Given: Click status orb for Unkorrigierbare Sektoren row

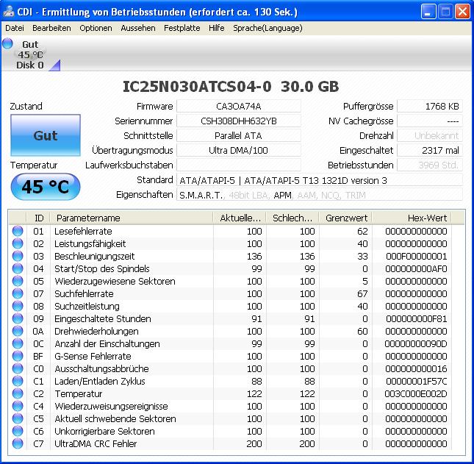Looking at the screenshot, I should [18, 431].
